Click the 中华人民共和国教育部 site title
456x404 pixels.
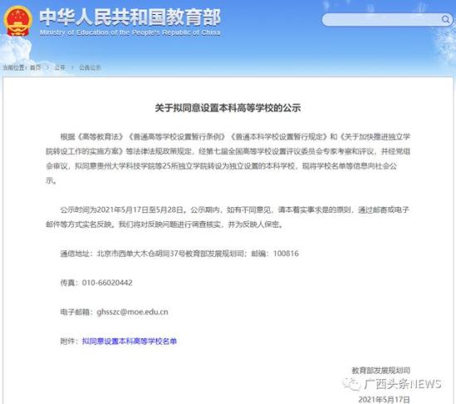point(130,17)
